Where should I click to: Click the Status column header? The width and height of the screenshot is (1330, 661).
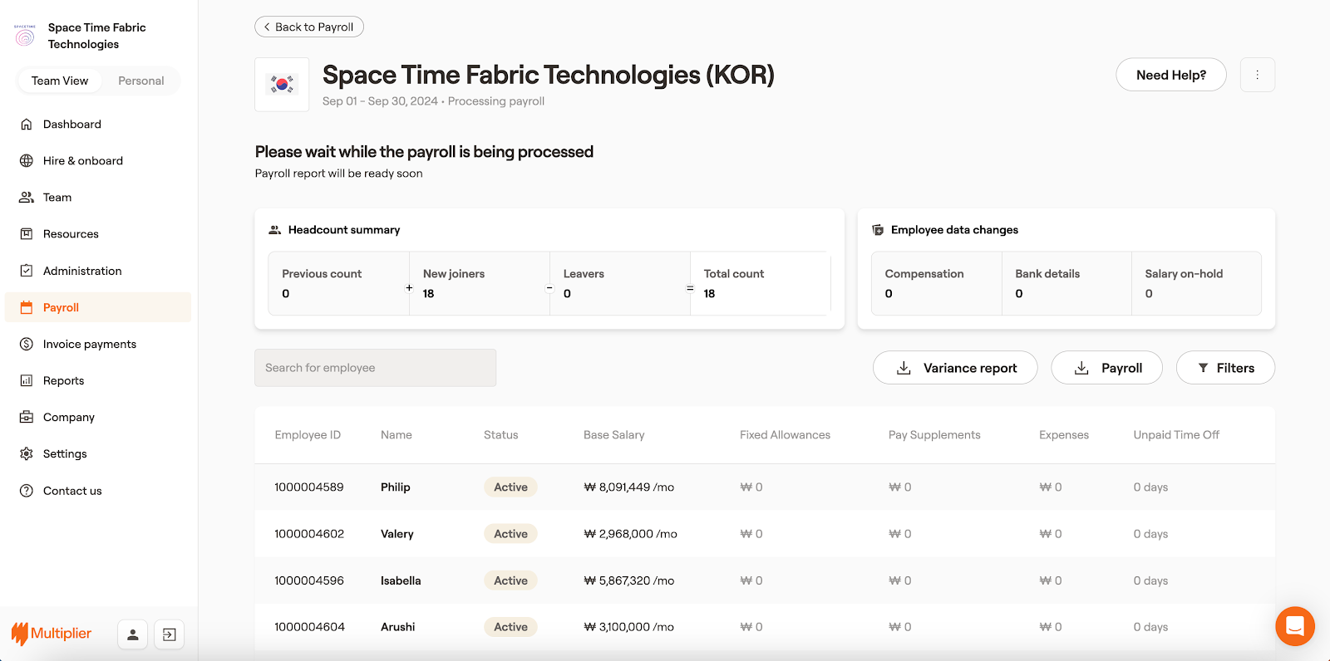pyautogui.click(x=501, y=435)
